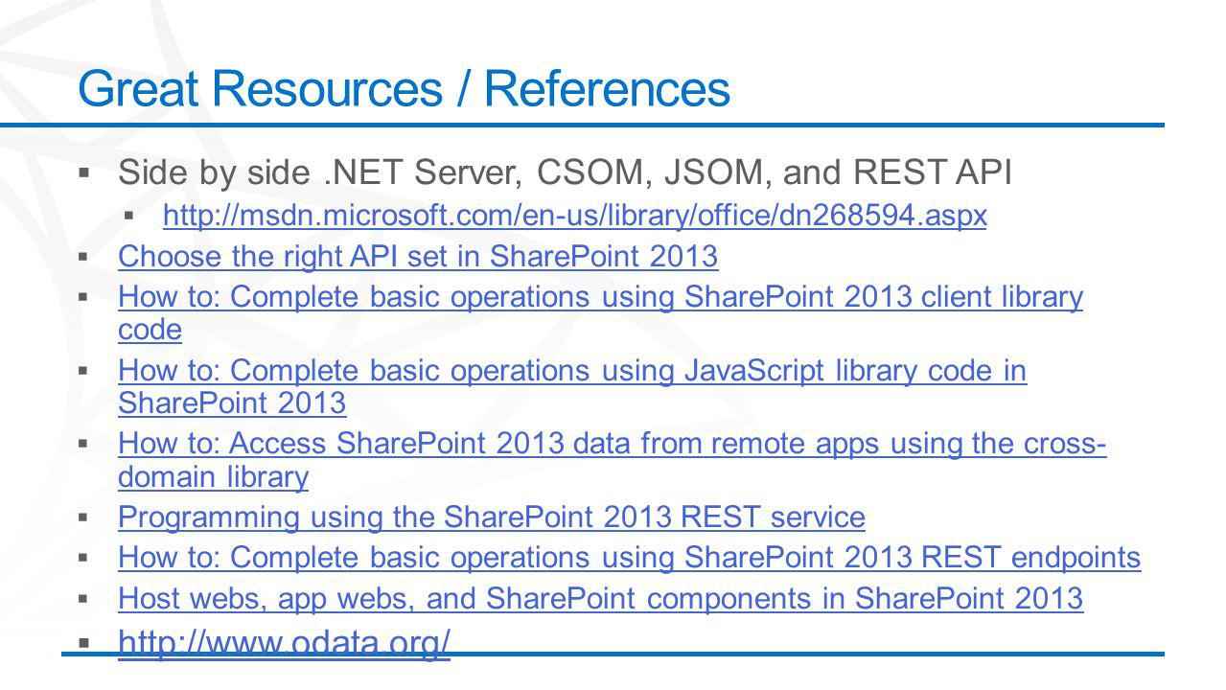Click the bullet before the client library code link

click(85, 300)
